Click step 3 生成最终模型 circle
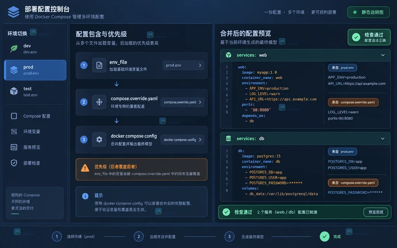Screen dimensions: 397x248 click(230, 237)
